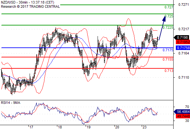Image resolution: width=190 pixels, height=129 pixels.
Task: Click the RSI 70 overbought level label
Action: pyautogui.click(x=187, y=107)
